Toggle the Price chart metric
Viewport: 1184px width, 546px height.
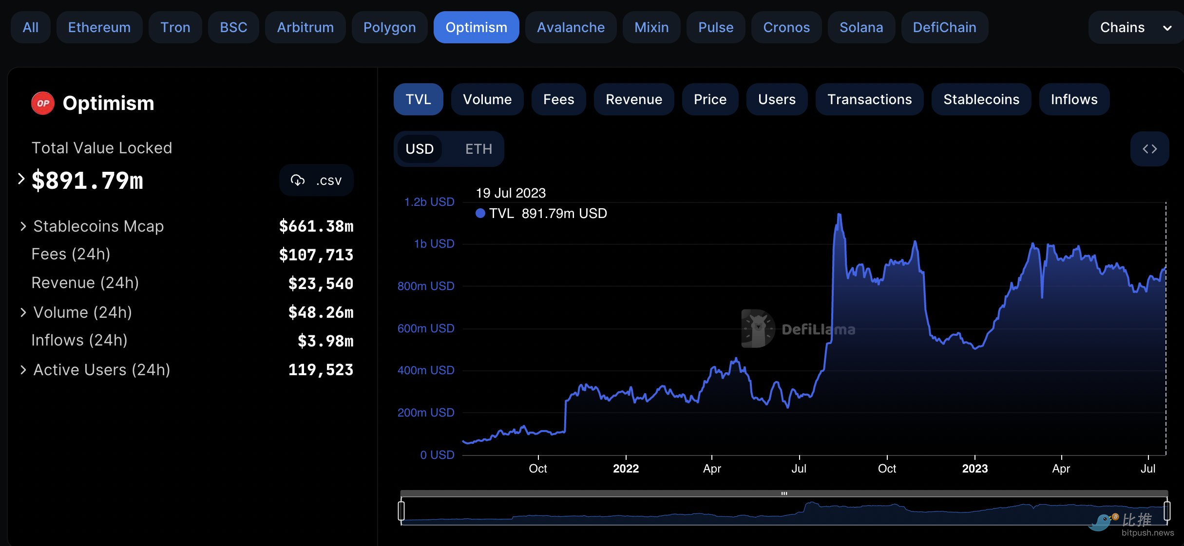coord(710,99)
